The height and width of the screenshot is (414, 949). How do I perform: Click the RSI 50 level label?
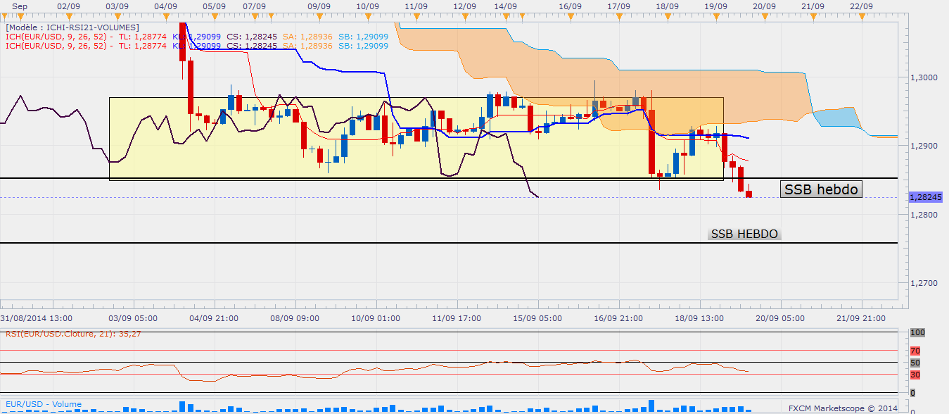click(915, 363)
